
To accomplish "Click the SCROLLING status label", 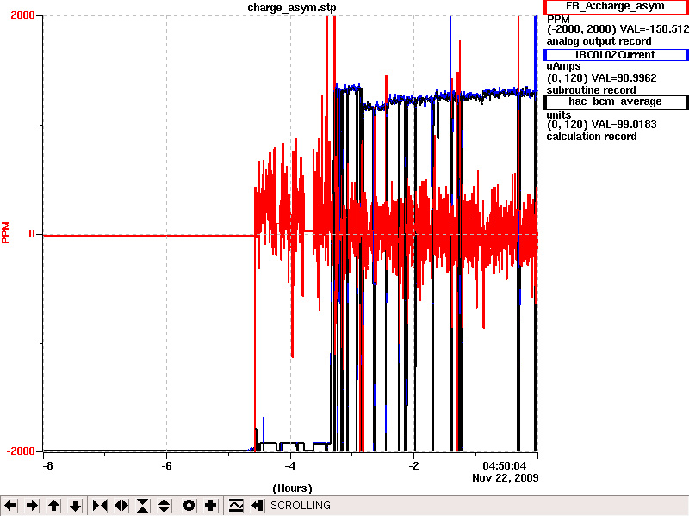I will pos(301,506).
